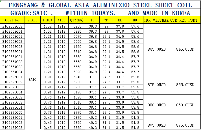Select coil number cell EIC2563C04
Image resolution: width=201 pixels, height=130 pixels.
[x=12, y=51]
